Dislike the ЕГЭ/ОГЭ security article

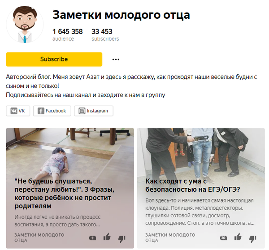[x=253, y=238]
